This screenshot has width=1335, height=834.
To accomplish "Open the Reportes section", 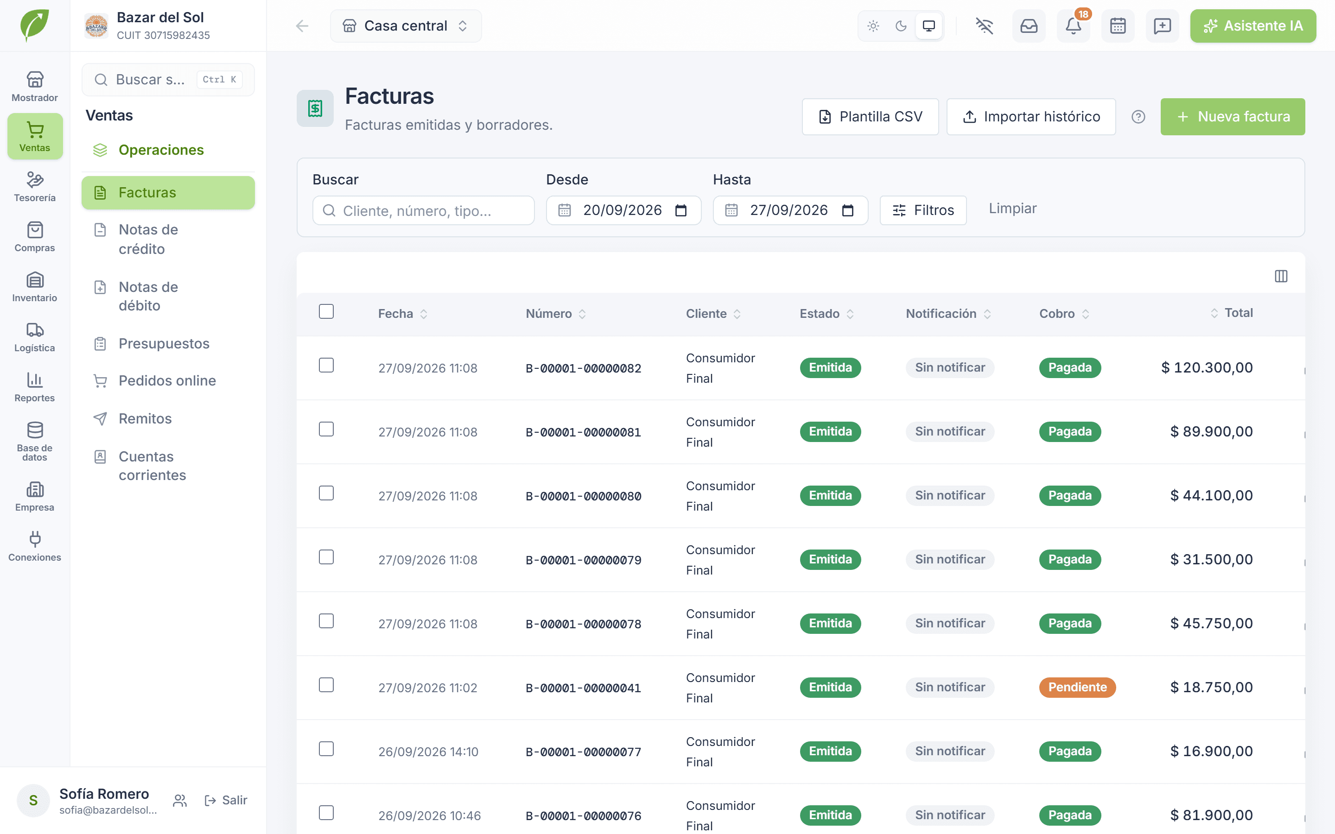I will pos(35,387).
